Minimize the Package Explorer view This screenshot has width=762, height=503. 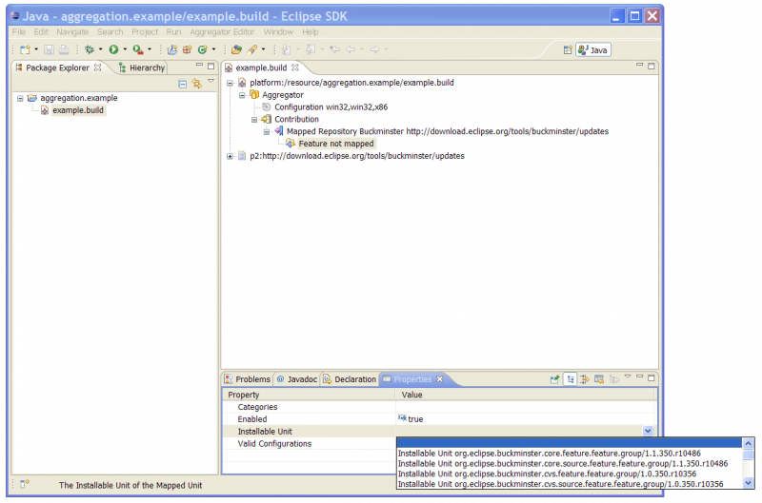pyautogui.click(x=199, y=65)
